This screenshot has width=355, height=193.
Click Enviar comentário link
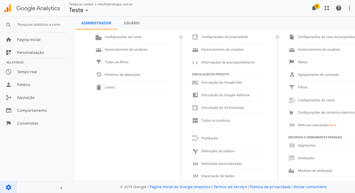pos(310,187)
